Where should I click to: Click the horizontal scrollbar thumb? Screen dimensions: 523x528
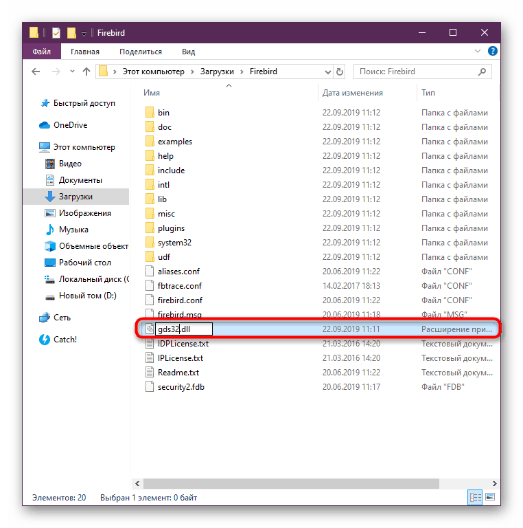(291, 483)
